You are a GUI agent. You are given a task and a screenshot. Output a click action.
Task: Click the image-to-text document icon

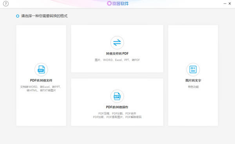[193, 69]
